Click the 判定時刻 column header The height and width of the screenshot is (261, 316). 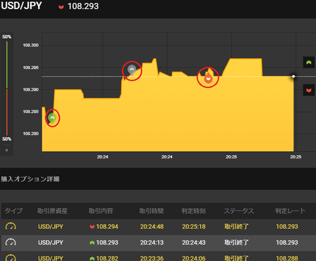click(194, 211)
